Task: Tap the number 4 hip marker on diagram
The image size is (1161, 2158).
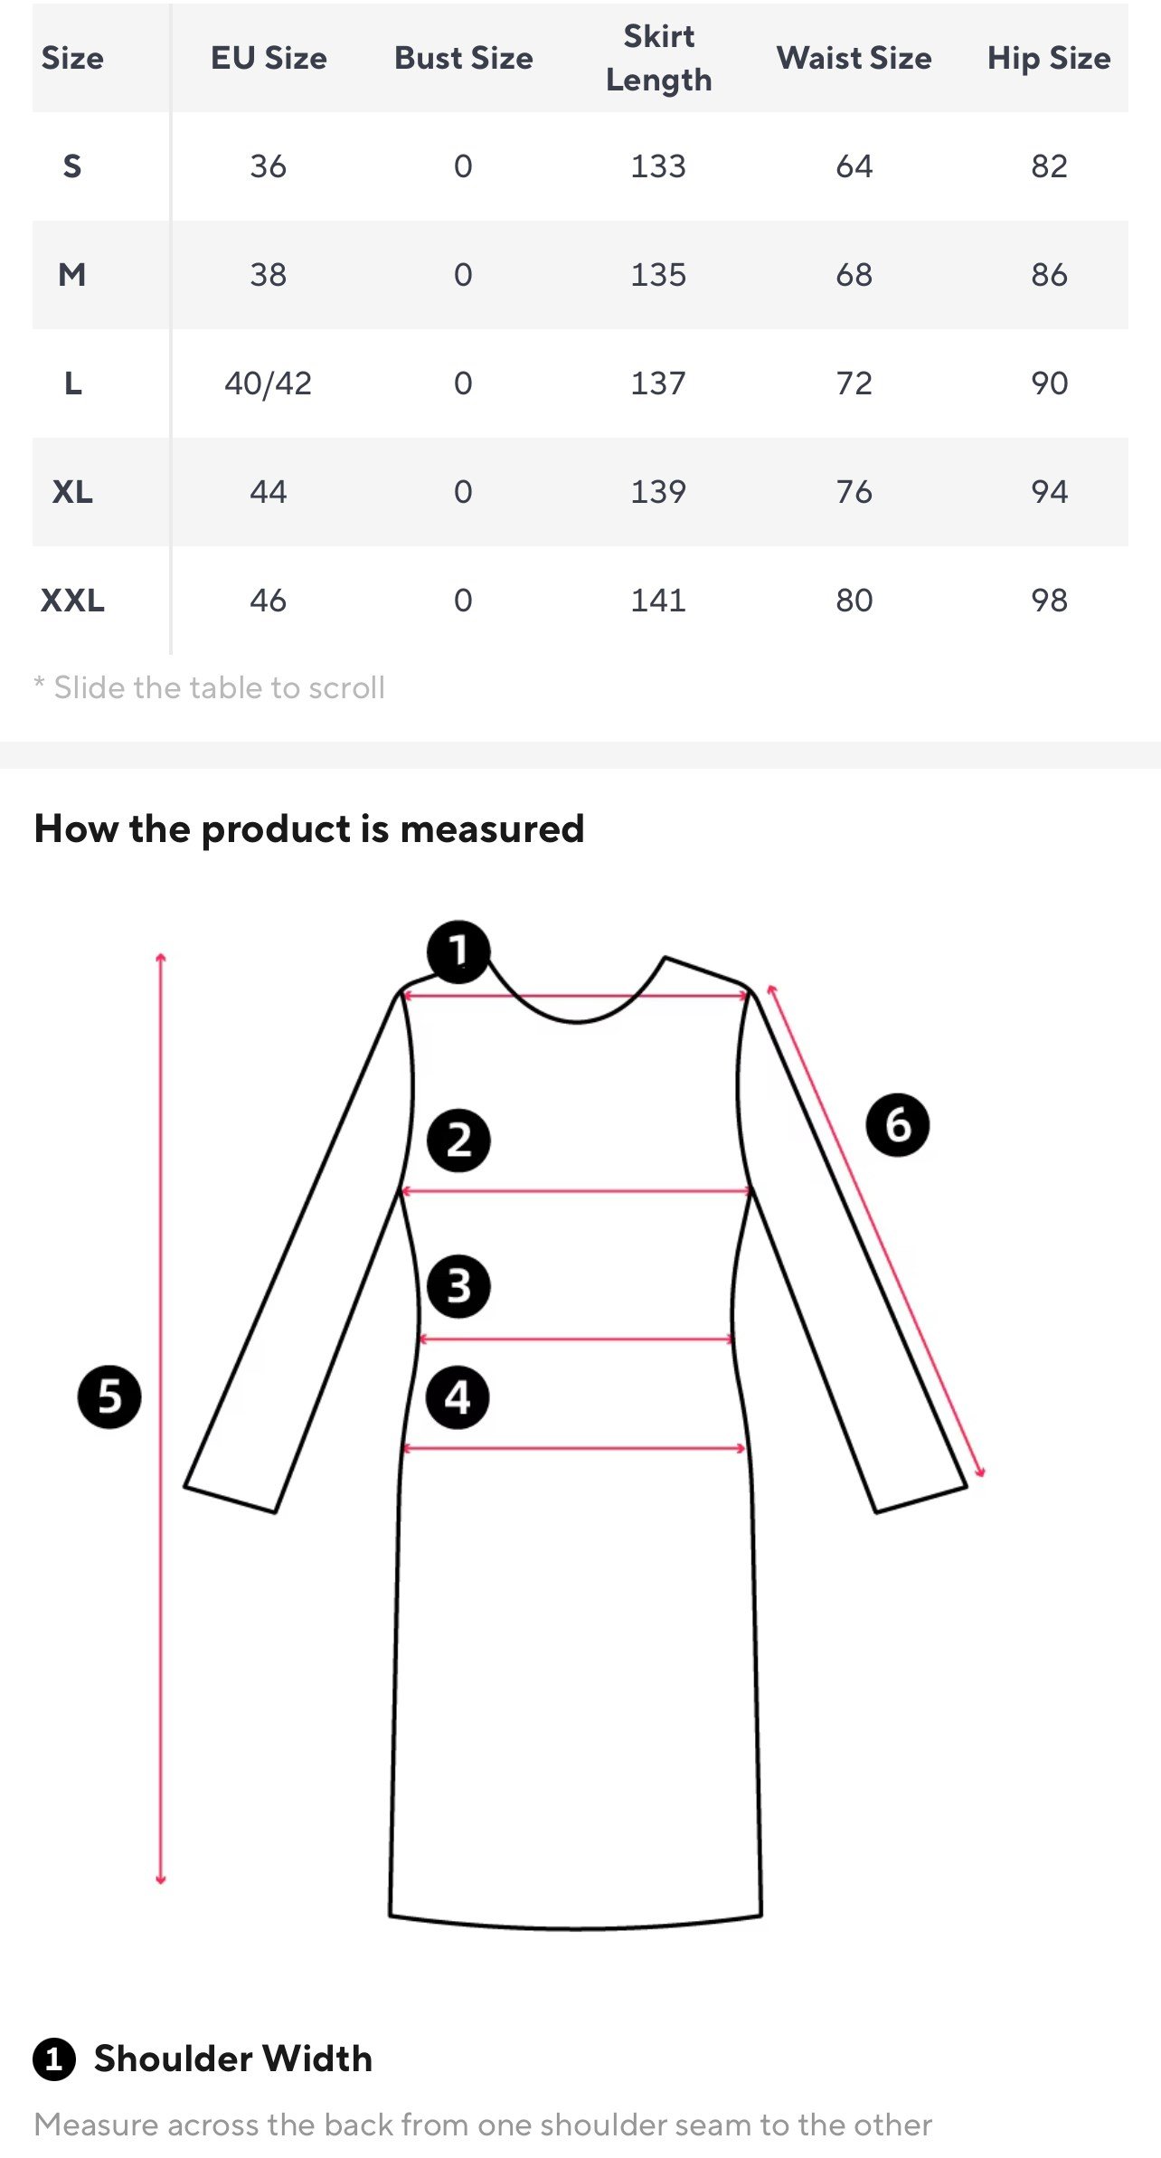Action: click(x=458, y=1397)
